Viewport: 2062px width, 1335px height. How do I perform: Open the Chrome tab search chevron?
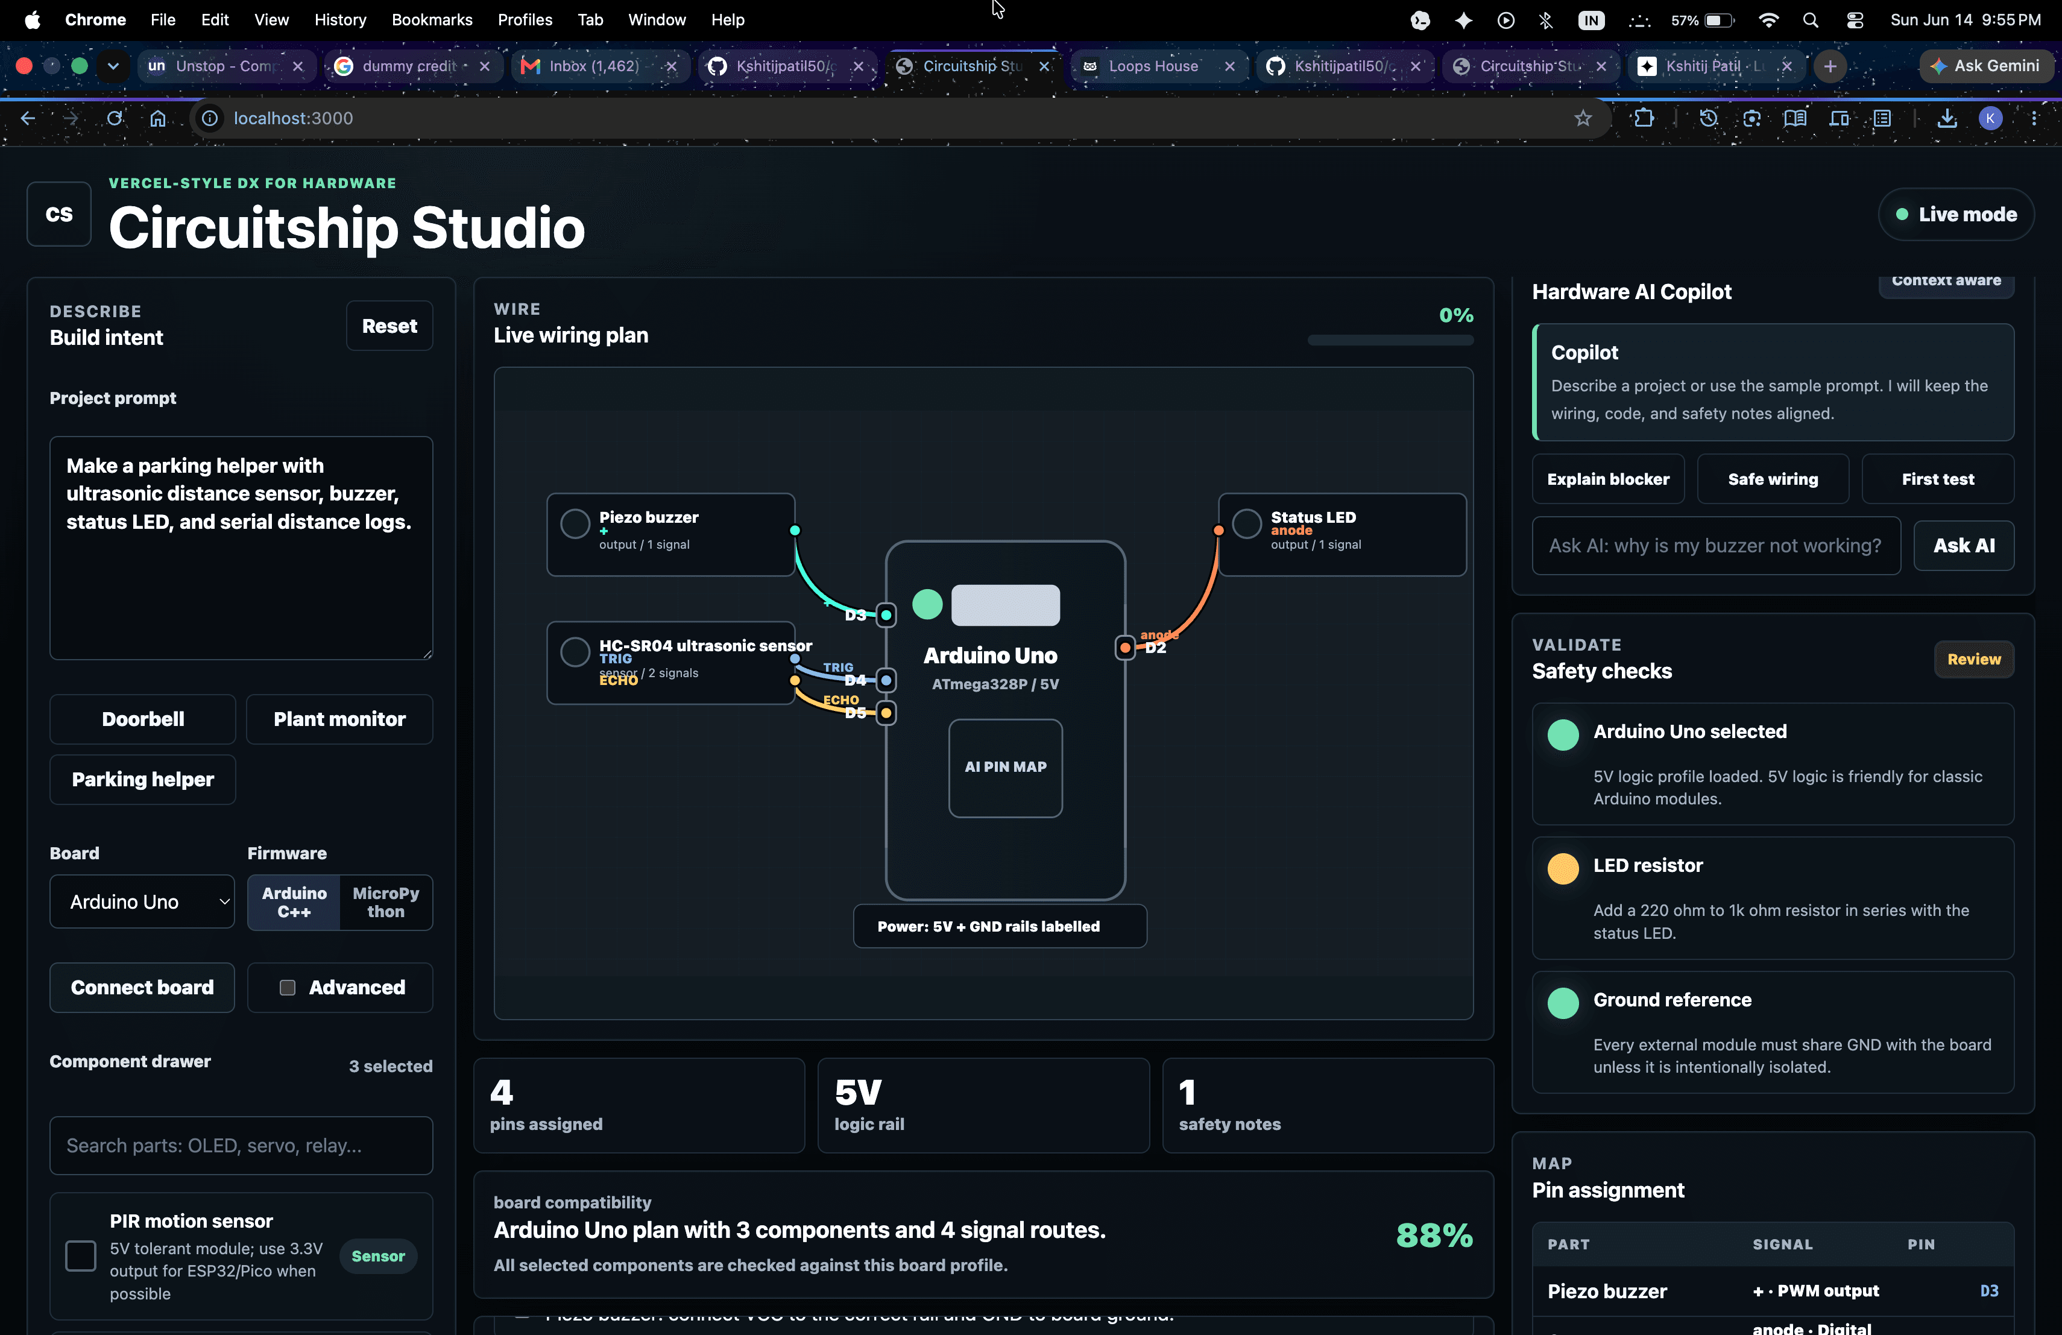pos(113,66)
